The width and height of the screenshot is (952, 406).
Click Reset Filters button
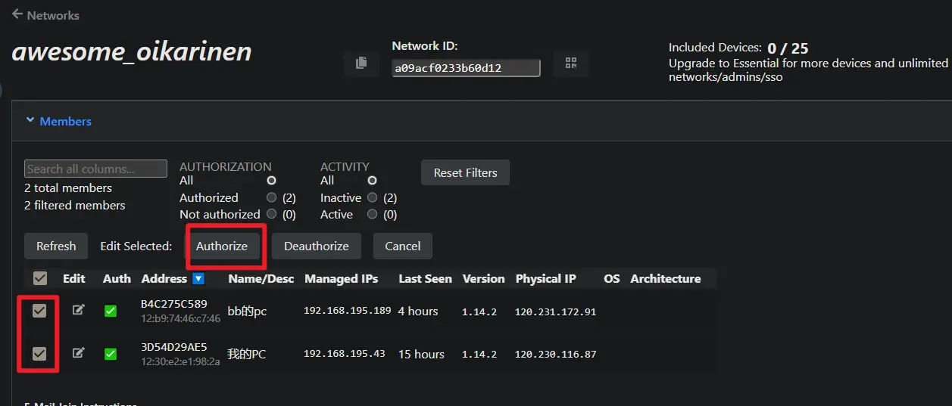click(465, 173)
